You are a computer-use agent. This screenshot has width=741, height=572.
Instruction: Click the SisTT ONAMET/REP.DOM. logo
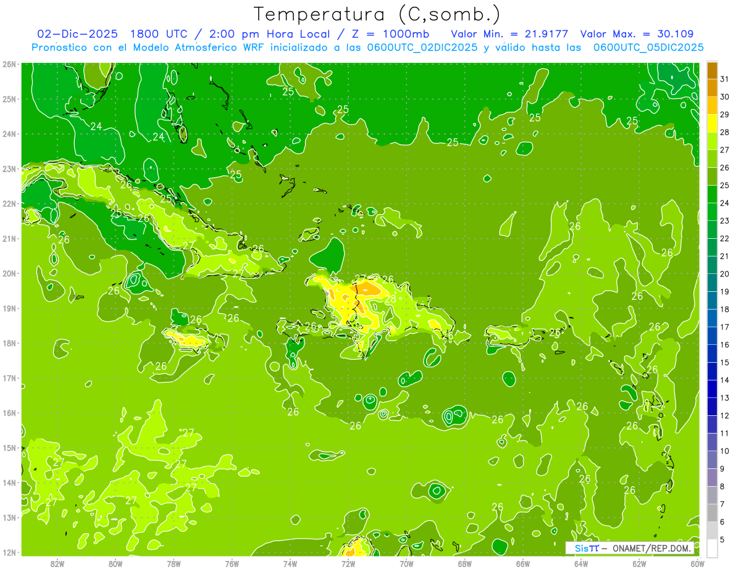point(630,548)
